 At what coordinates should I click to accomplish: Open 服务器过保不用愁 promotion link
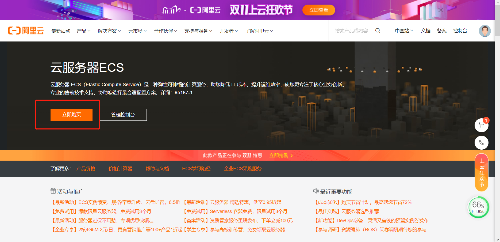(x=102, y=221)
